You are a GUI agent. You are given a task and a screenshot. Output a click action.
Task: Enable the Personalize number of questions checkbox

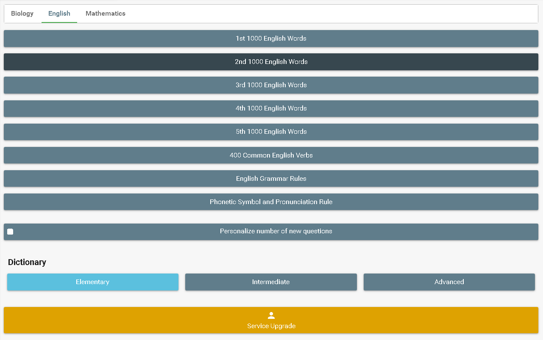pos(10,232)
